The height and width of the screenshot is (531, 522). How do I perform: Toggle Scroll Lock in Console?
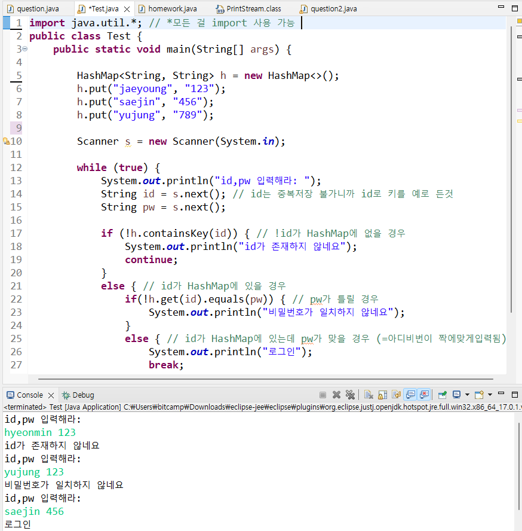coord(383,395)
